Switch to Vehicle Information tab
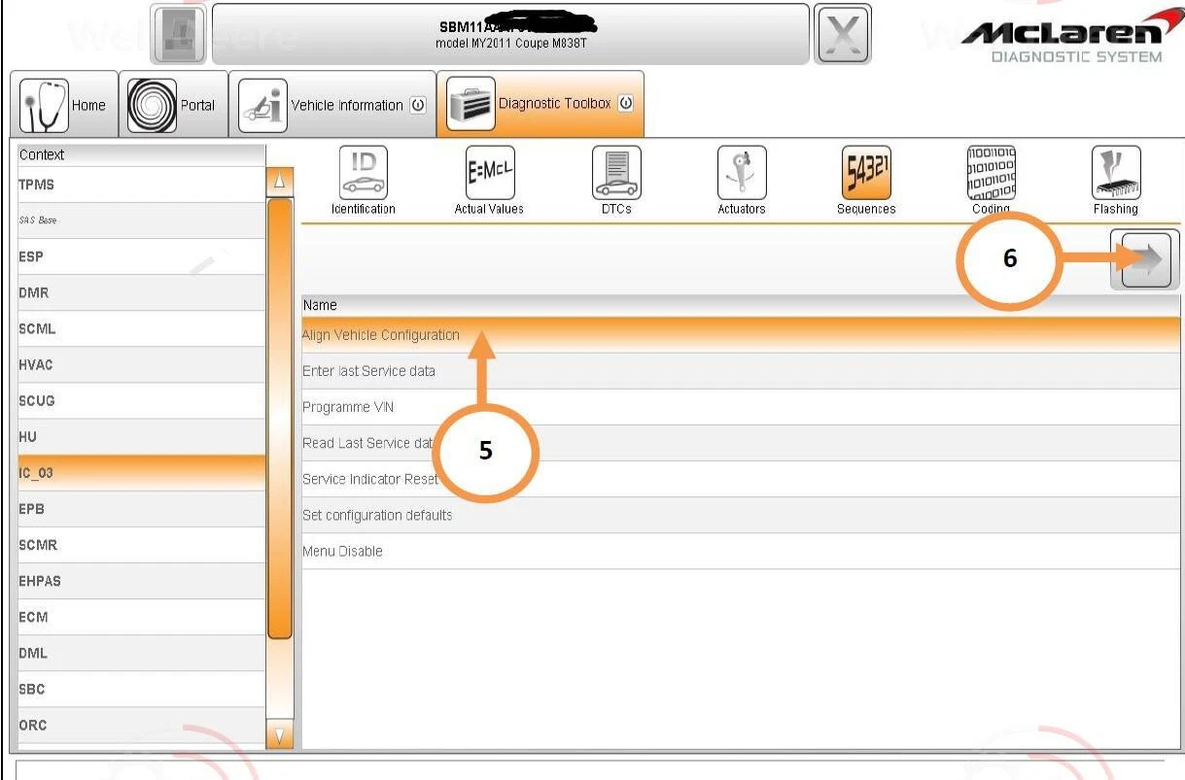 click(x=331, y=105)
